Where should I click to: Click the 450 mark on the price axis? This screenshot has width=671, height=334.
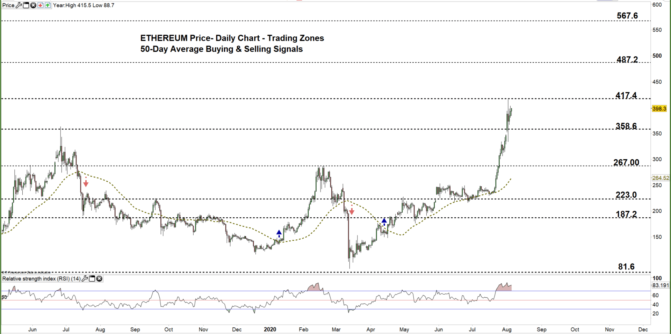point(657,82)
